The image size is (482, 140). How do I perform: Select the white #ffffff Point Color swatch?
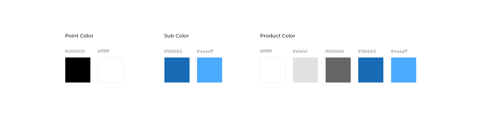tap(110, 70)
